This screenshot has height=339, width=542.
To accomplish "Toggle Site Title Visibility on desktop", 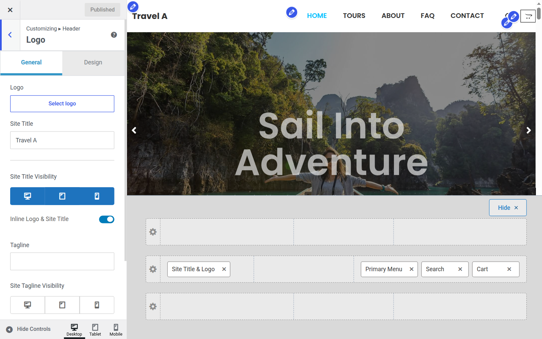I will click(27, 196).
